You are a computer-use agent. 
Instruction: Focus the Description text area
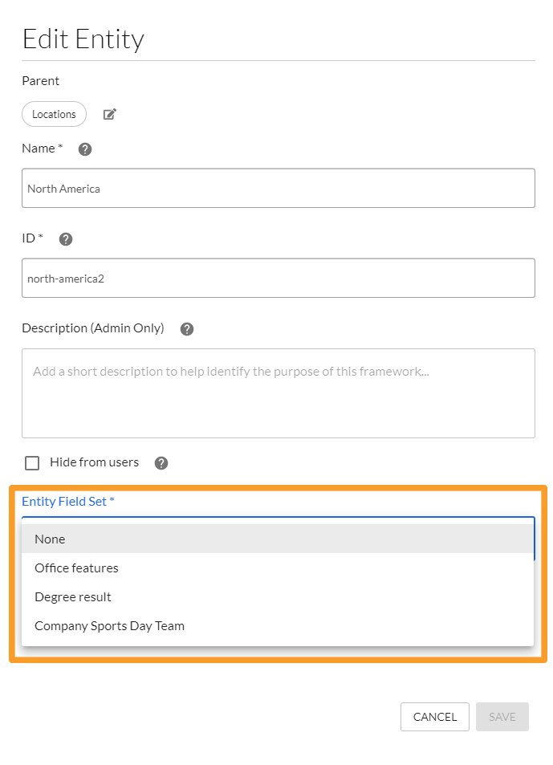[278, 393]
